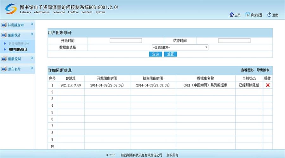Click the red X delete icon in row 1
Viewport: 285px width, 158px height.
coord(268,85)
